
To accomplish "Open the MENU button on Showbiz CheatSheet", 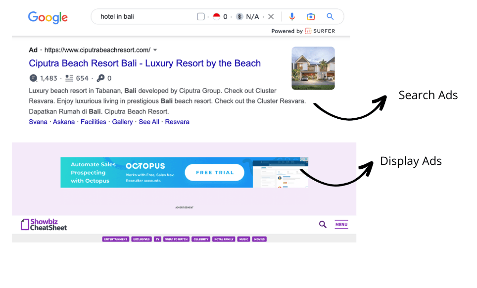I will (341, 225).
